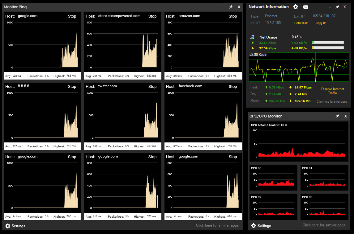Open Network Information settings gear icon

pyautogui.click(x=296, y=7)
